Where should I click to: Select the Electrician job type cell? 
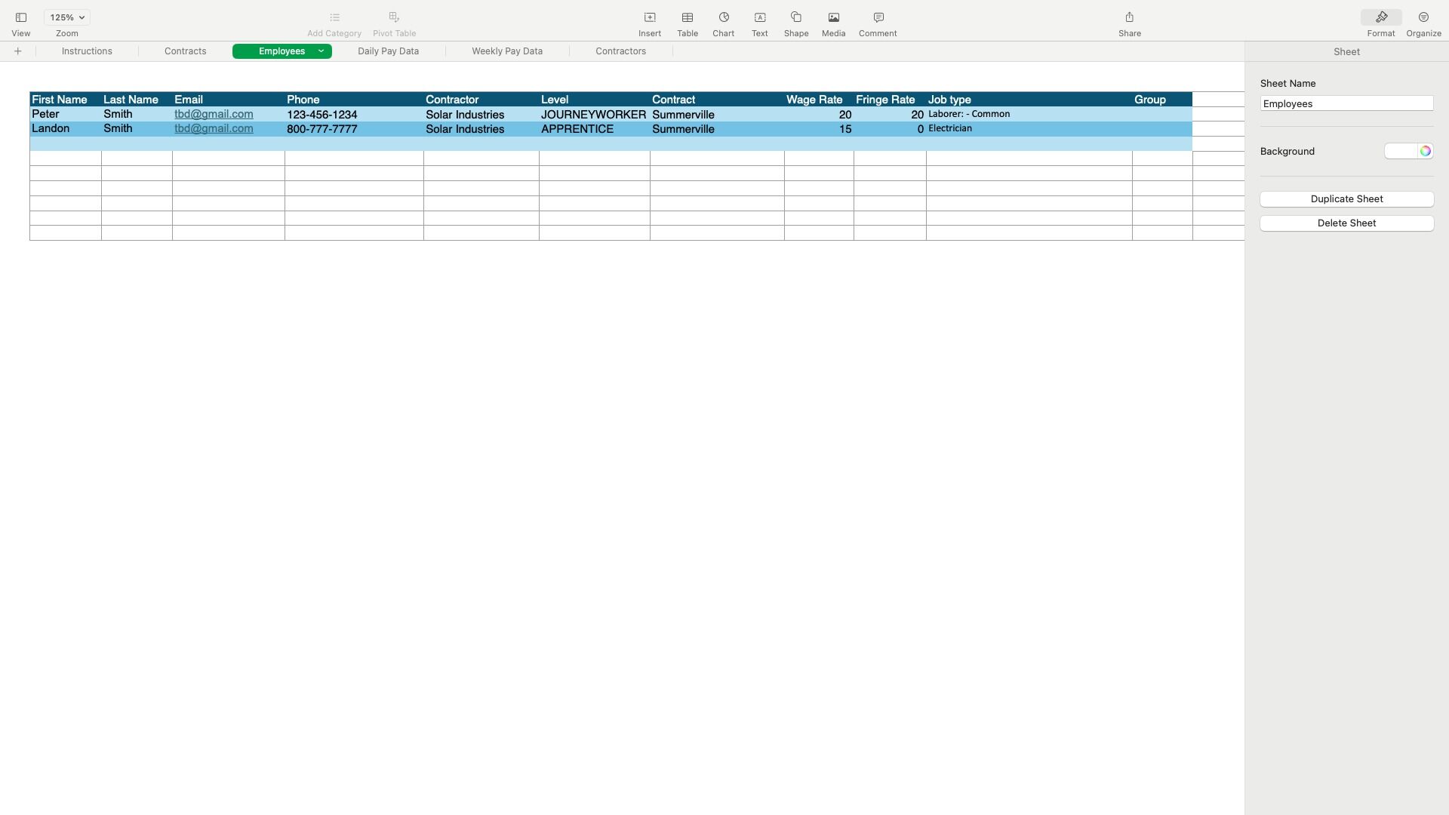pyautogui.click(x=1029, y=128)
